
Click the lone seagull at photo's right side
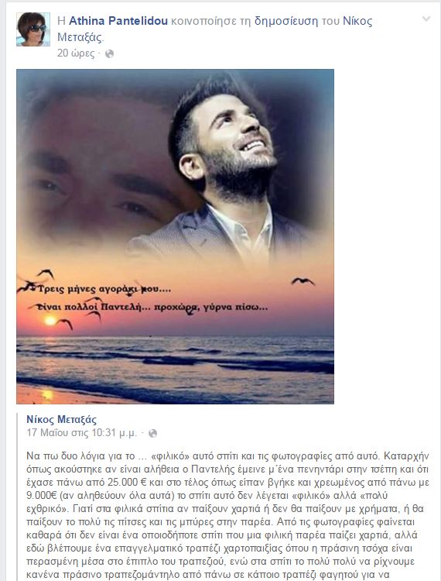(x=303, y=281)
